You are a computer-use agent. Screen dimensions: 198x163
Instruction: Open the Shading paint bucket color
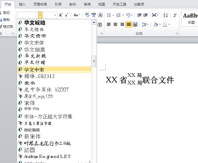(x=156, y=24)
